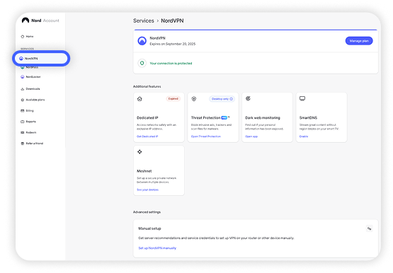Click the SmartDNS card title
This screenshot has width=393, height=273.
coord(308,117)
